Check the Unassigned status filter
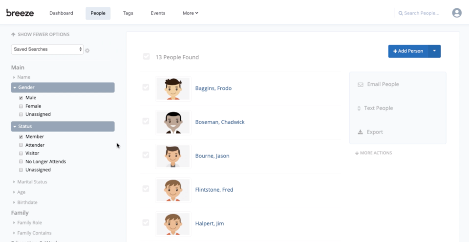The width and height of the screenshot is (469, 242). pyautogui.click(x=21, y=170)
